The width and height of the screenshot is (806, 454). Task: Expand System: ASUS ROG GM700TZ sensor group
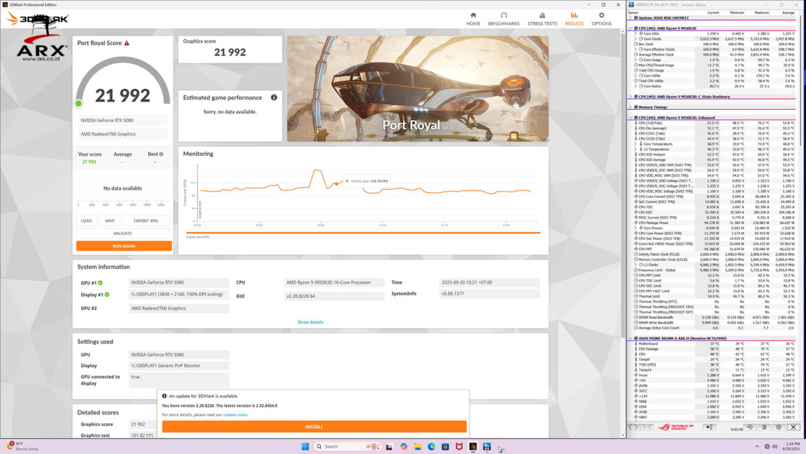tap(631, 18)
